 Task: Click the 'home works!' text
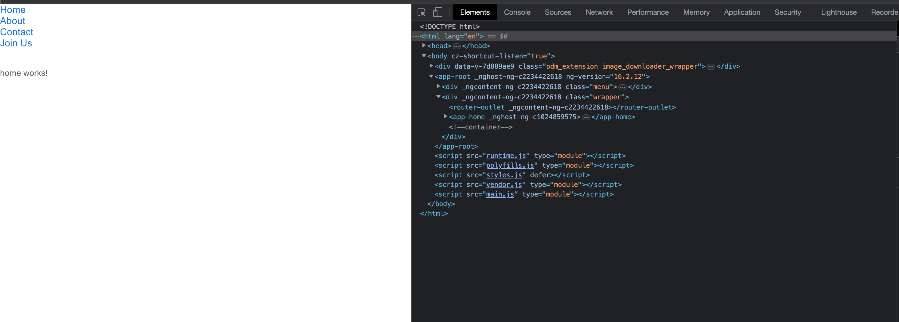coord(24,73)
